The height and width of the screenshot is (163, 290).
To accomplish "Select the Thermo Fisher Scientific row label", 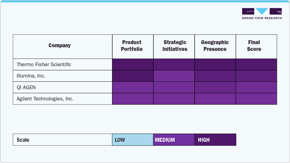I will (44, 65).
